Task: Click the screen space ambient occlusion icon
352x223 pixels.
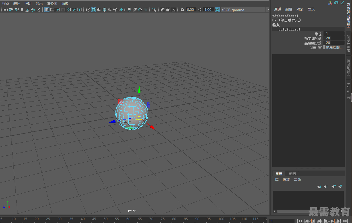Action: pos(129,10)
